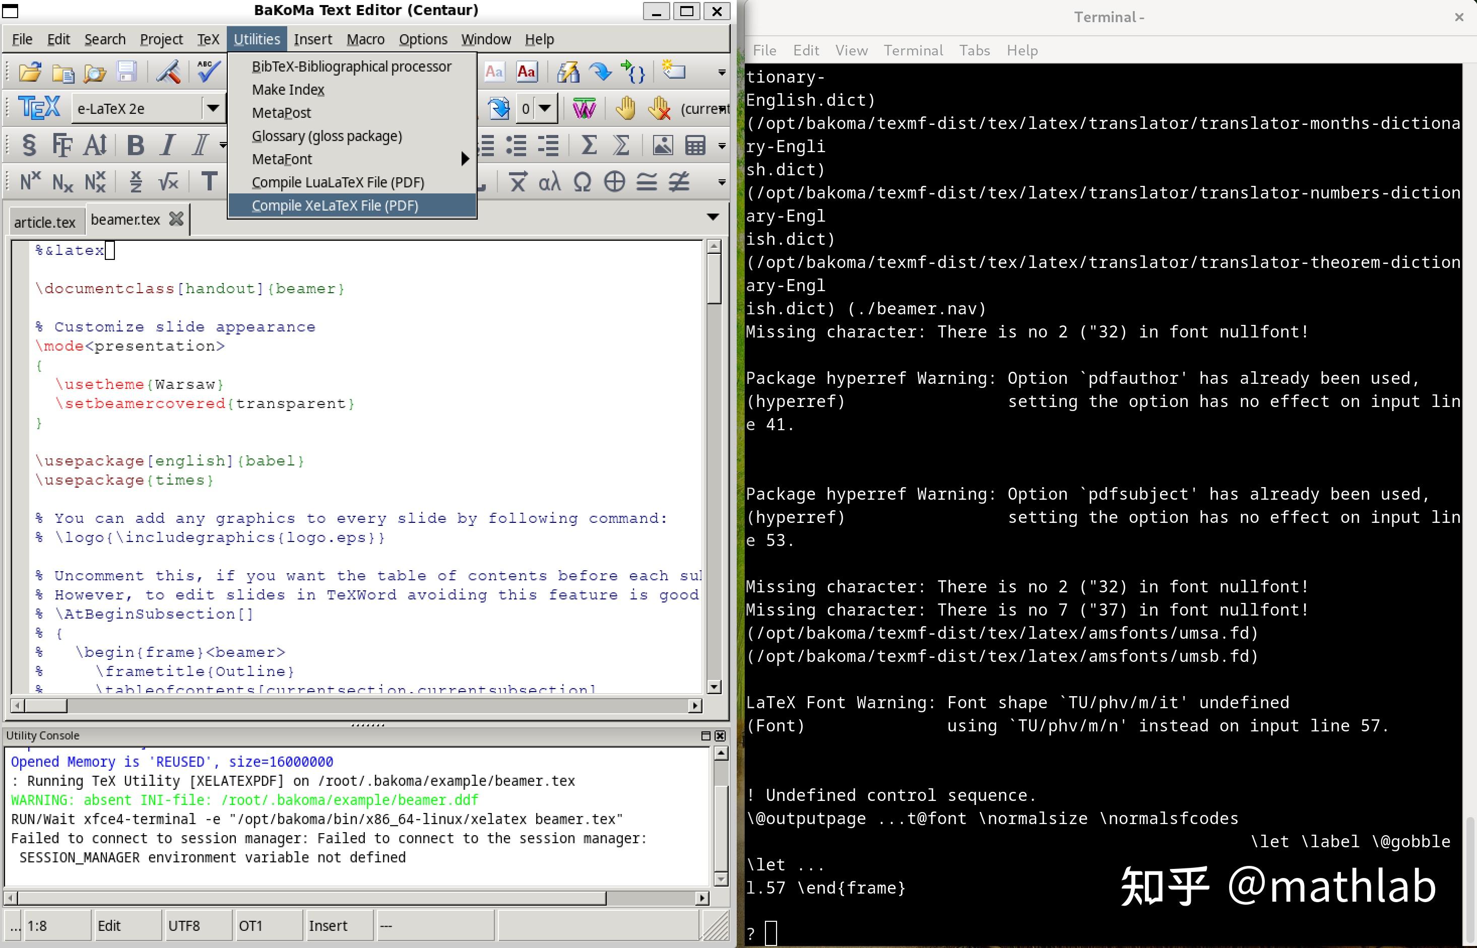Image resolution: width=1477 pixels, height=948 pixels.
Task: Click the spell check ABC icon
Action: [x=208, y=72]
